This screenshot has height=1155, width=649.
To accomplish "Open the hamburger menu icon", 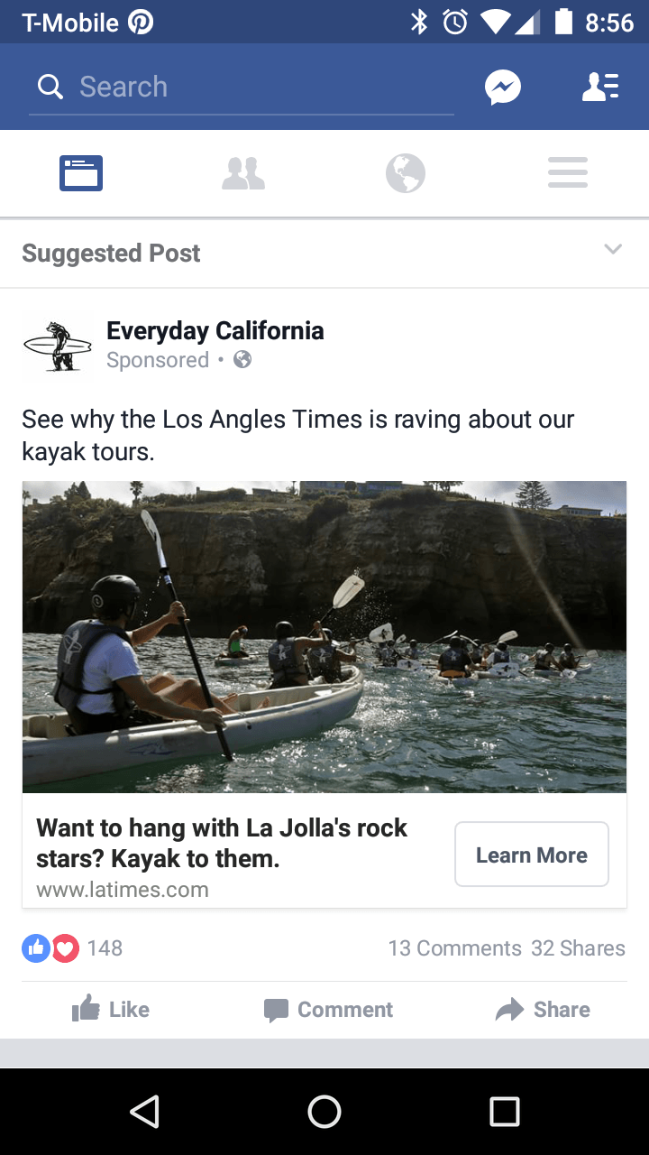I will tap(568, 172).
